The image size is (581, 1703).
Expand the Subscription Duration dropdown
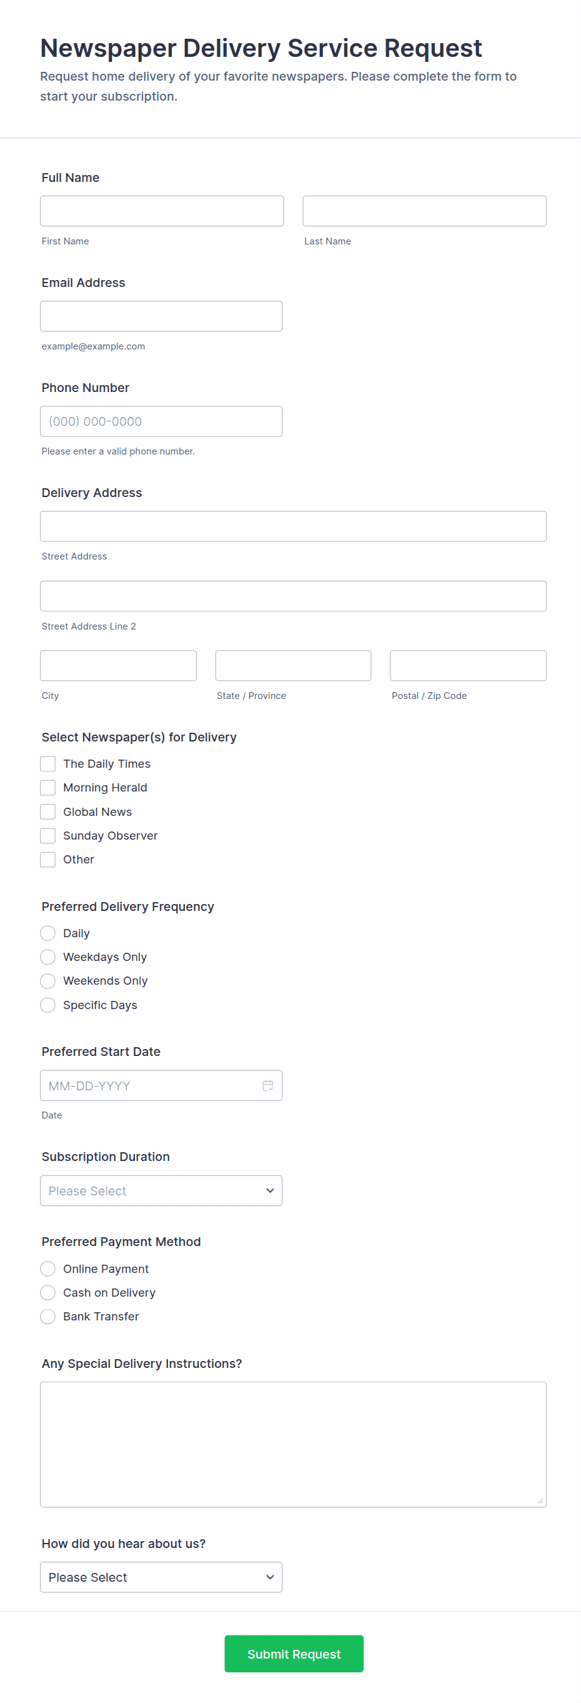(x=161, y=1190)
